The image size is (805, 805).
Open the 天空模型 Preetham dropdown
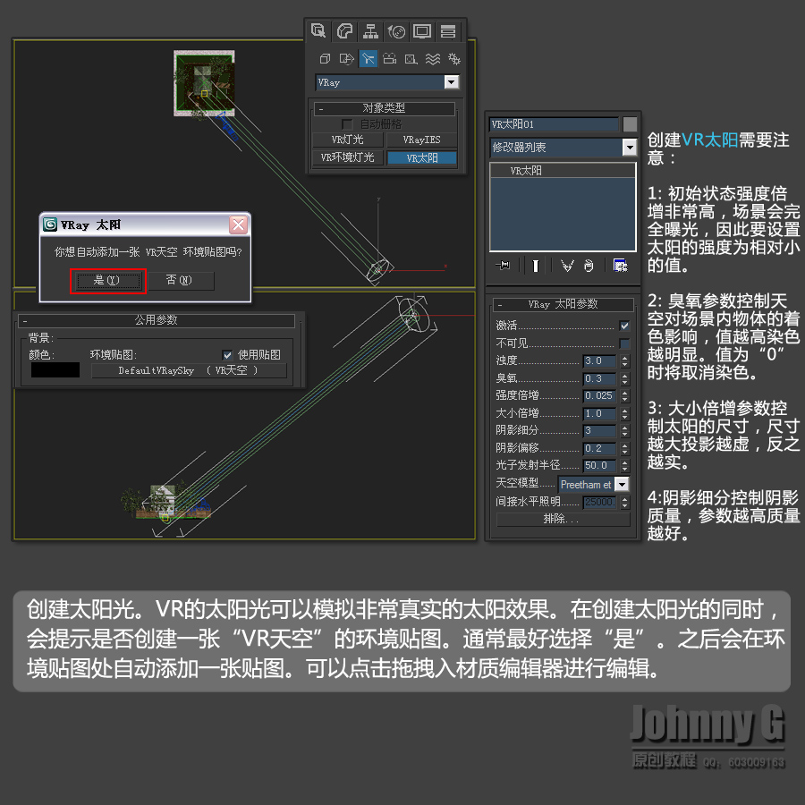622,484
